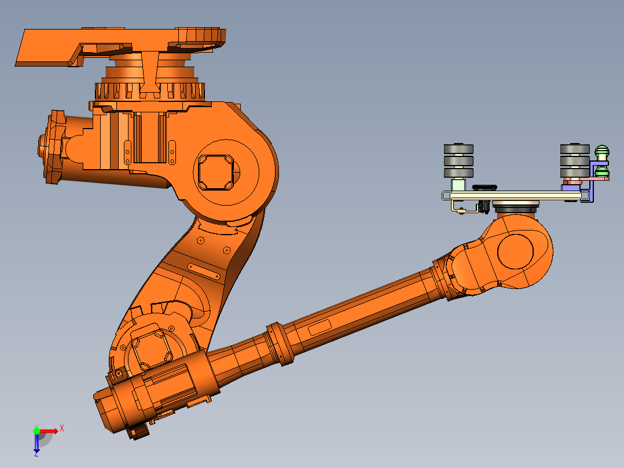
Task: Select the right stack of gray rollers
Action: pyautogui.click(x=575, y=161)
